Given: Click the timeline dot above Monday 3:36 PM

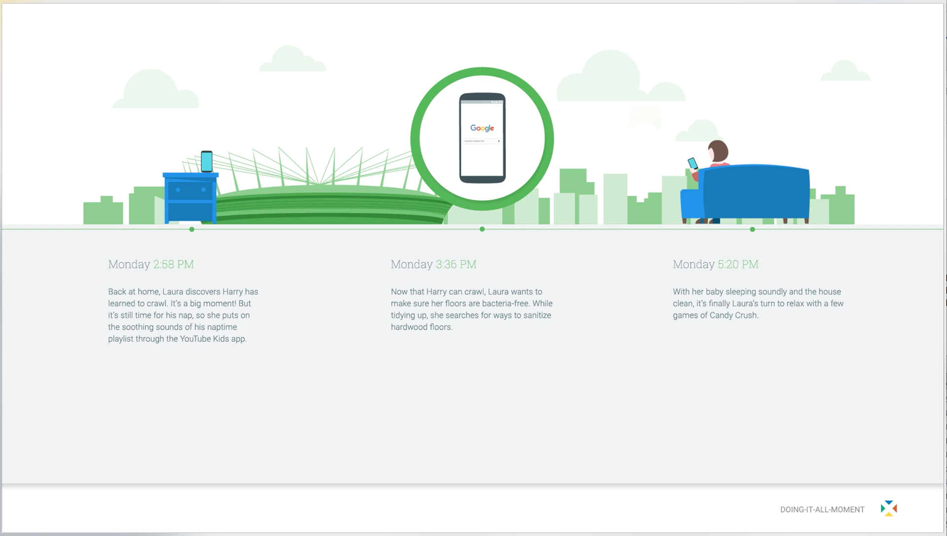Looking at the screenshot, I should [482, 229].
